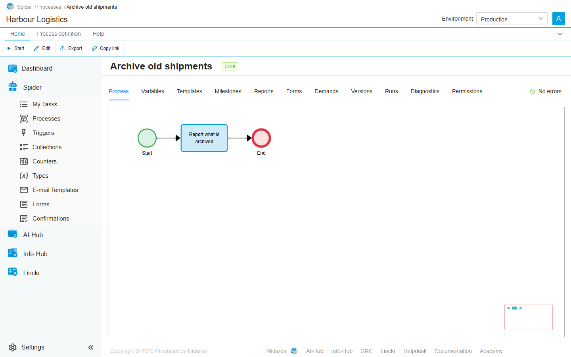
Task: Open the Versions tab
Action: point(362,91)
